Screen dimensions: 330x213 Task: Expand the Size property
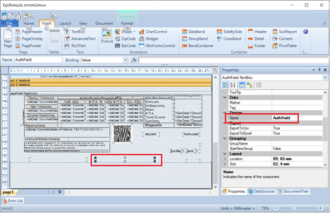click(225, 164)
